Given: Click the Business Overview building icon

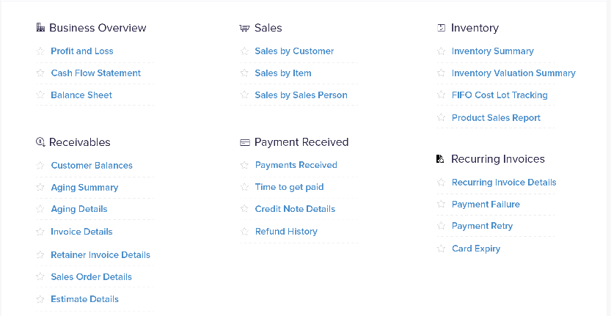Looking at the screenshot, I should pyautogui.click(x=40, y=28).
